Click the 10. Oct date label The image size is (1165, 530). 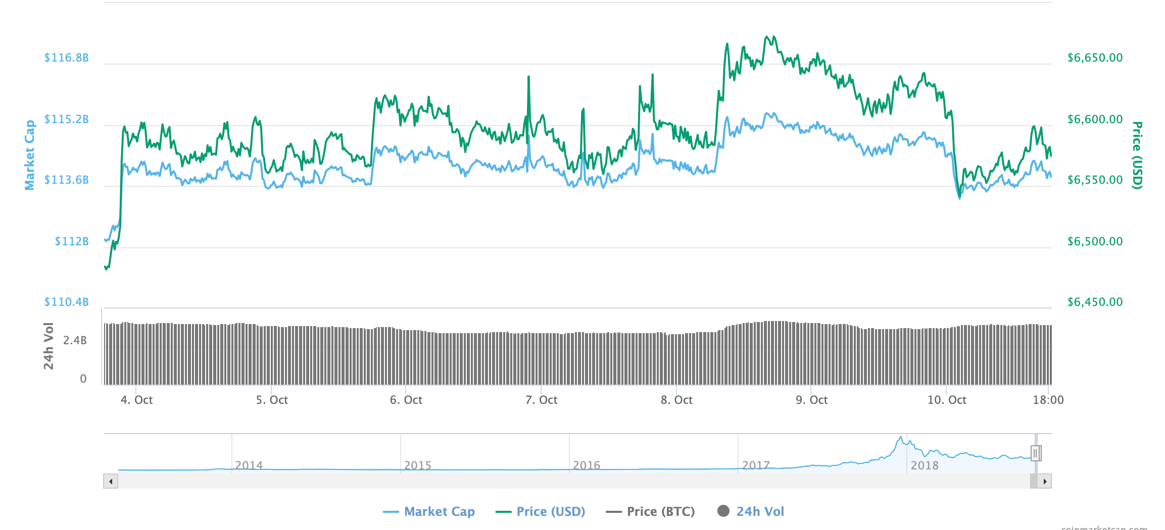[x=947, y=400]
